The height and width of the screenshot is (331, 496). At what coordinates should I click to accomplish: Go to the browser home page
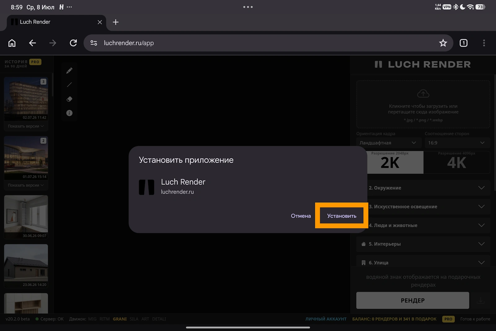click(12, 43)
